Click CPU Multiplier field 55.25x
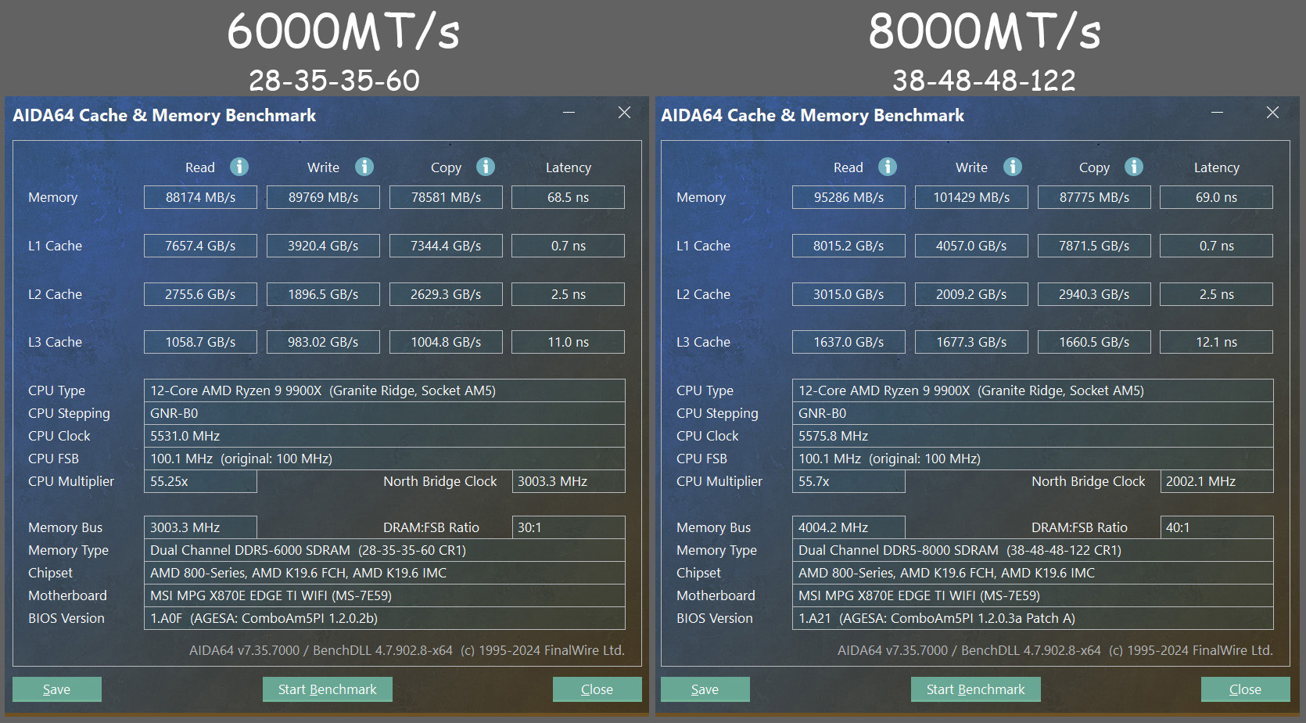Screen dimensions: 1306x723 pyautogui.click(x=200, y=481)
